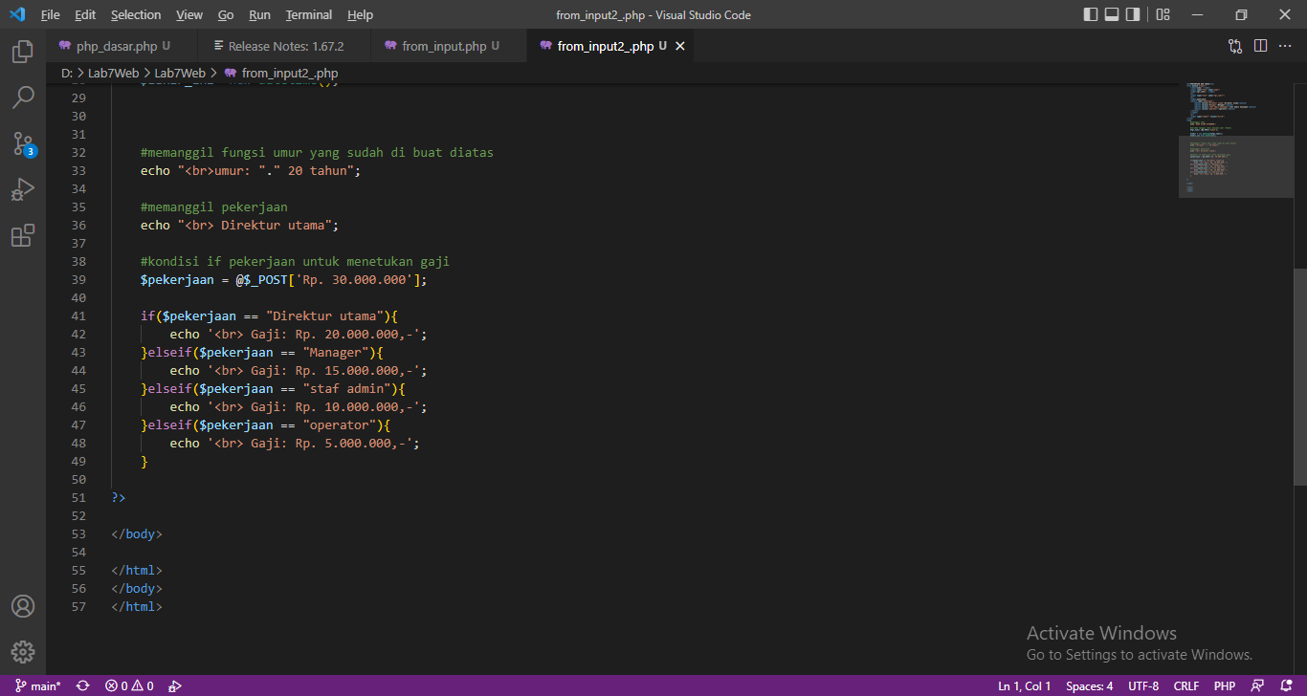Open the Terminal menu

click(x=309, y=14)
